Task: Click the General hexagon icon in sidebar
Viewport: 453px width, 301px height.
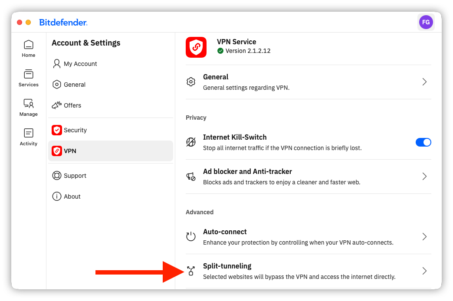Action: [56, 85]
